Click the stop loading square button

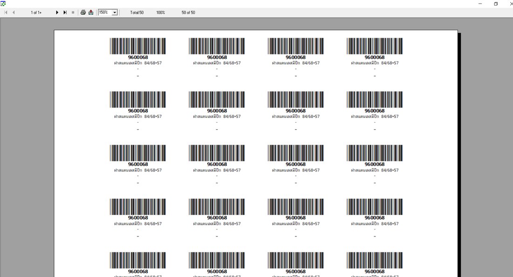pyautogui.click(x=73, y=13)
